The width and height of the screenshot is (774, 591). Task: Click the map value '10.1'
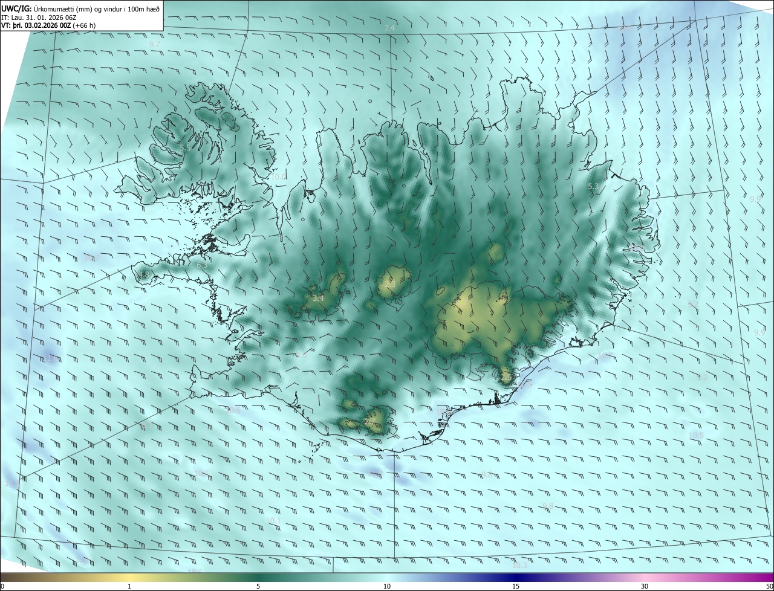[273, 520]
